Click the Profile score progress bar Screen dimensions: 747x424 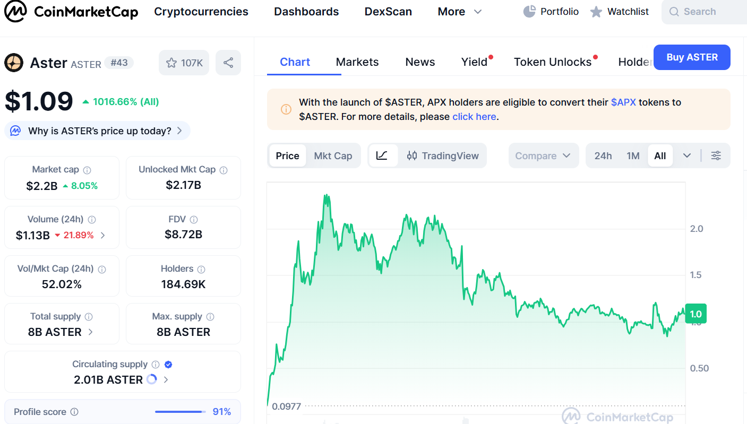pyautogui.click(x=180, y=411)
